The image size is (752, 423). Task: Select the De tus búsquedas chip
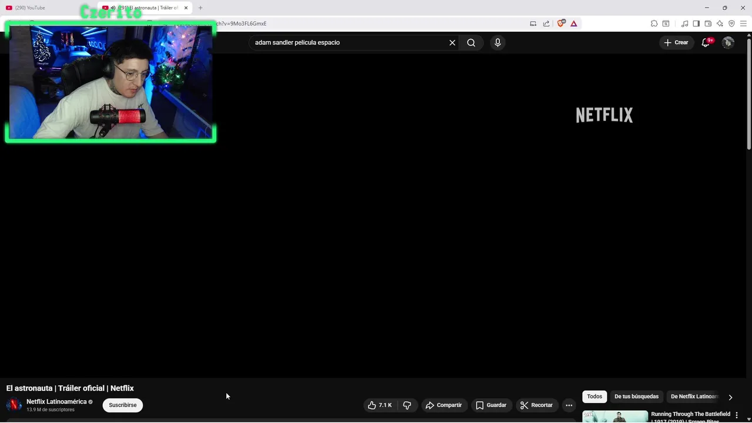click(x=636, y=397)
